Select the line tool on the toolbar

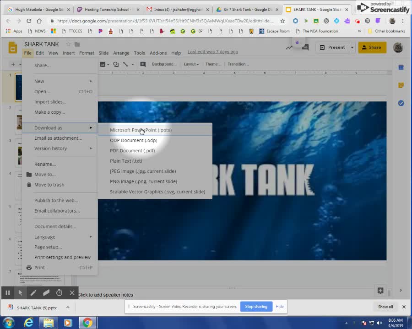point(125,64)
